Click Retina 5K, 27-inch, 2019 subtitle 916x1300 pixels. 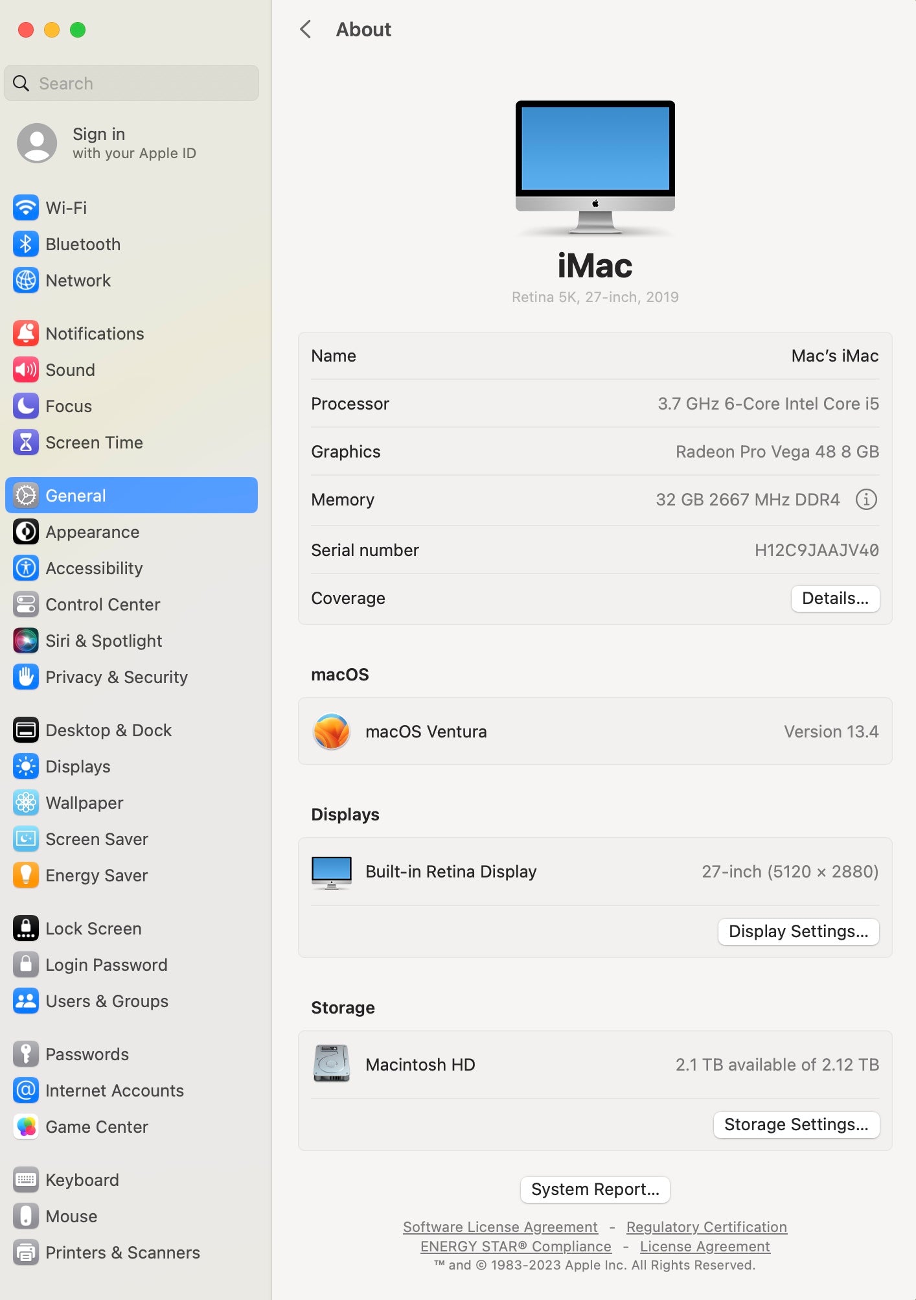pyautogui.click(x=595, y=297)
